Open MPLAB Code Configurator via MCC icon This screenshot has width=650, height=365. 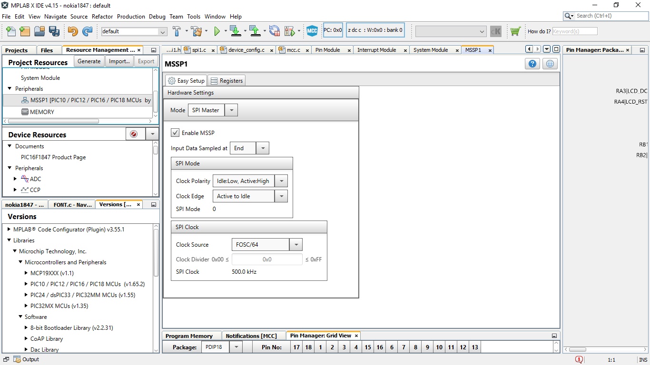click(312, 31)
